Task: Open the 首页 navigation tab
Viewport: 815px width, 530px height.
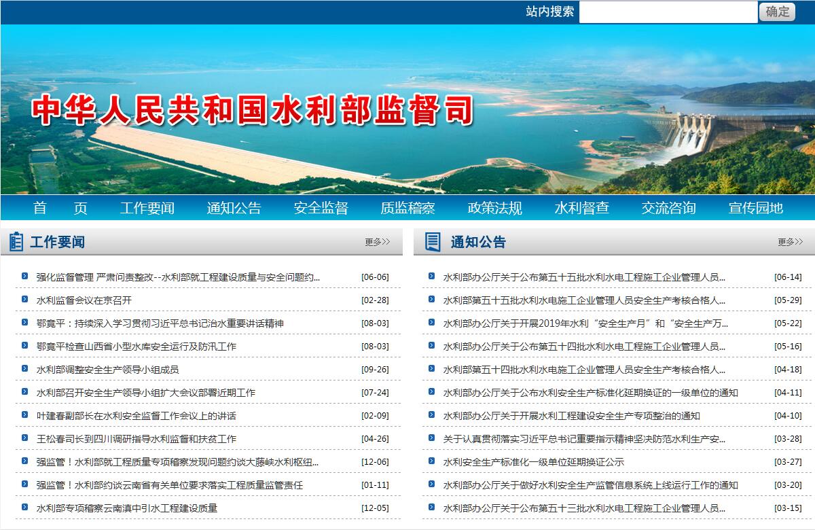Action: click(60, 208)
